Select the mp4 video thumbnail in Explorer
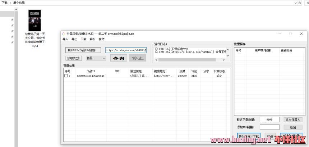Viewport: 309px width, 147px height. click(34, 20)
